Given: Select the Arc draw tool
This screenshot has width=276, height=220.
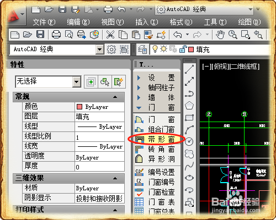Looking at the screenshot, I should coord(189,130).
